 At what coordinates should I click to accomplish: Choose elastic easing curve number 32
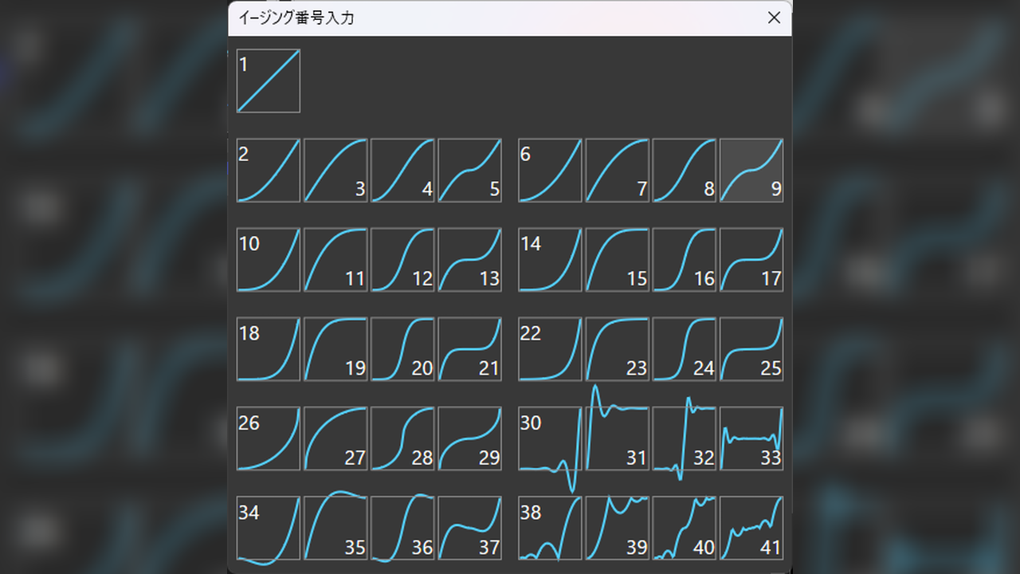[x=685, y=438]
